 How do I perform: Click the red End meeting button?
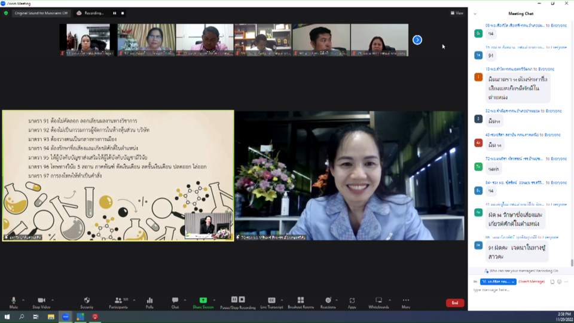pos(455,303)
